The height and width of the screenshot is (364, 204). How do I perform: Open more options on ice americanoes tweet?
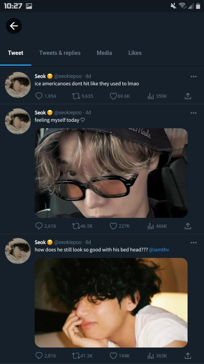click(x=193, y=76)
